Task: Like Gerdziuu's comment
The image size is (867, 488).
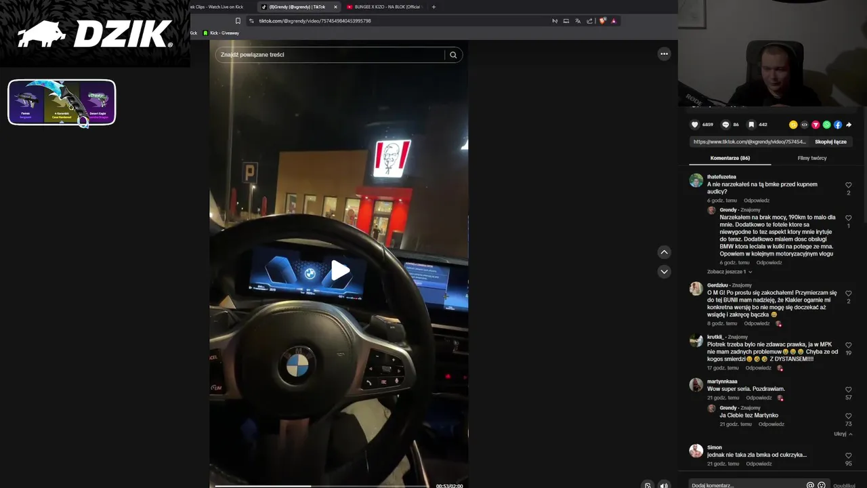Action: pos(848,293)
